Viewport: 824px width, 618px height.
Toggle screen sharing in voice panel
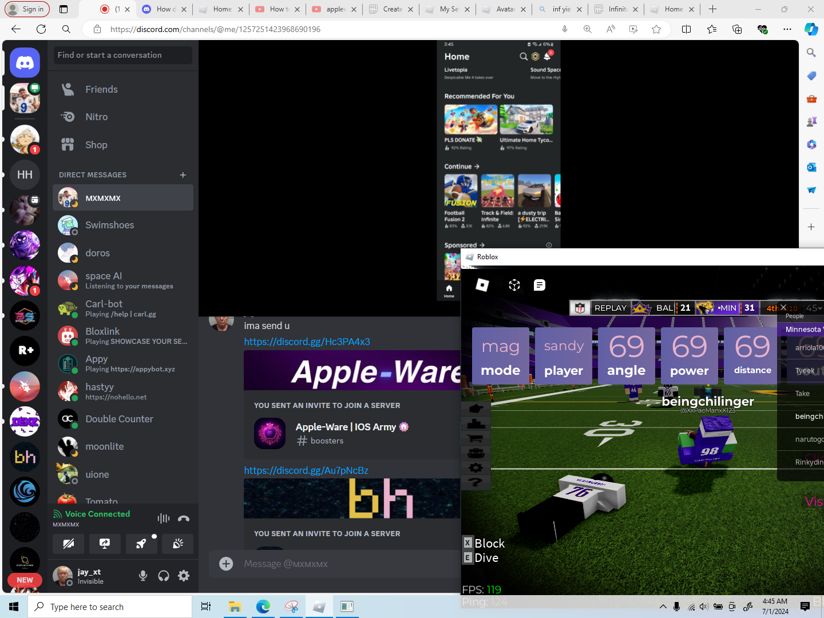[105, 544]
